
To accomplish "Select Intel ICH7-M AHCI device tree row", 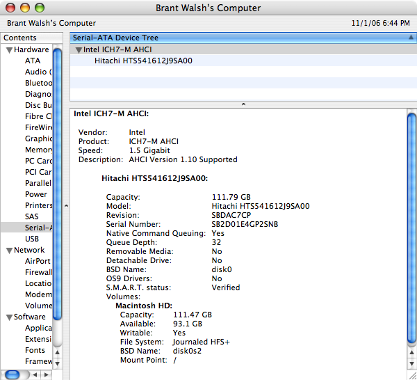I will point(243,50).
